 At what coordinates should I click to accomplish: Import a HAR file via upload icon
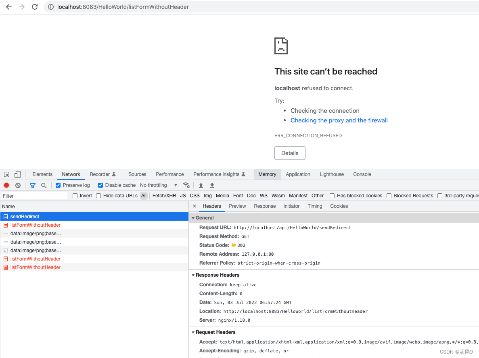[201, 185]
